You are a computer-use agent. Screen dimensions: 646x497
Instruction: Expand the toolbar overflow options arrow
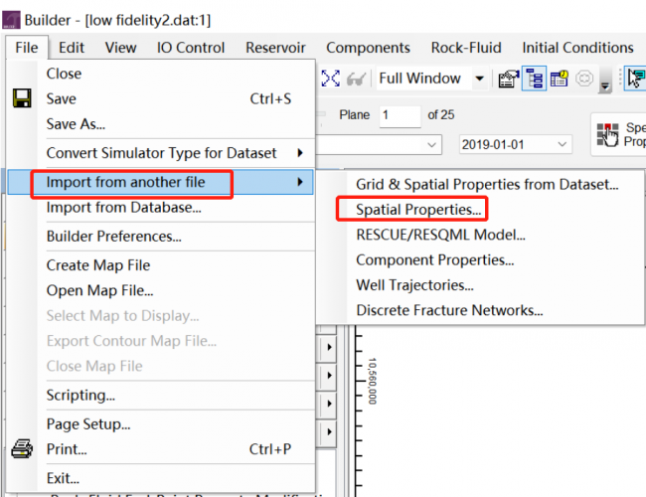[605, 84]
